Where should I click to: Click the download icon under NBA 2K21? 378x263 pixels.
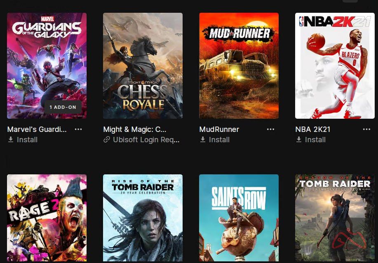coord(299,140)
